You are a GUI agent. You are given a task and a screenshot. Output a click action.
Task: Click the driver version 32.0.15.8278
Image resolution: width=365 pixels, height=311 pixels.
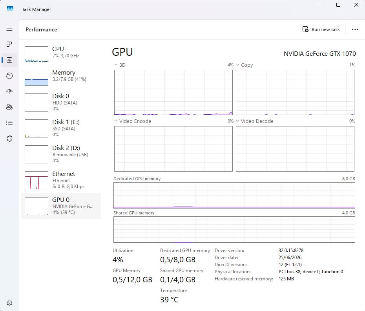point(291,251)
